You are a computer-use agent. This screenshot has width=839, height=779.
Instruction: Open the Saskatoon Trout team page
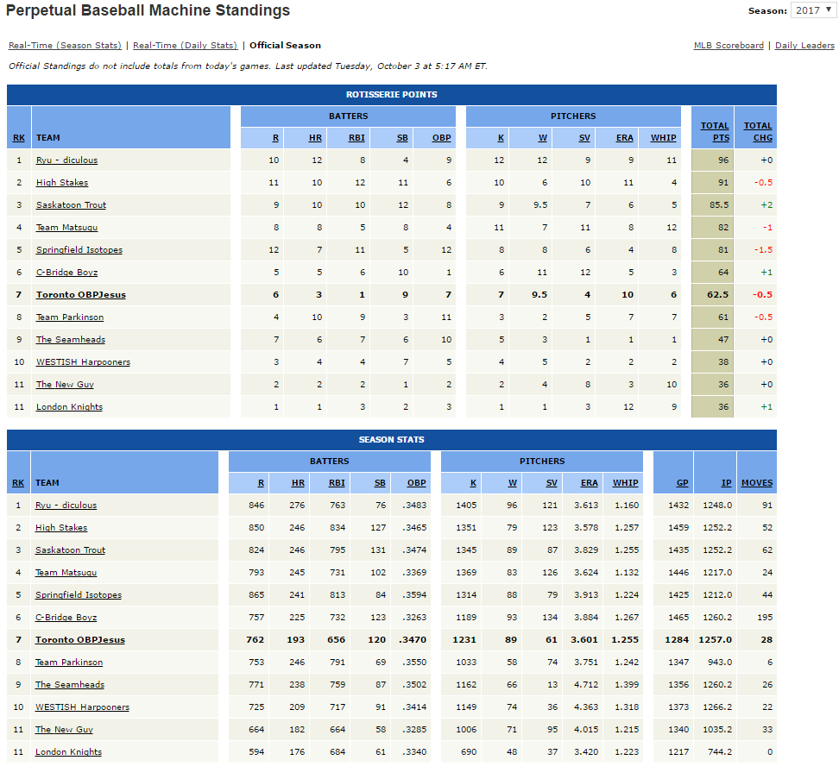click(70, 204)
